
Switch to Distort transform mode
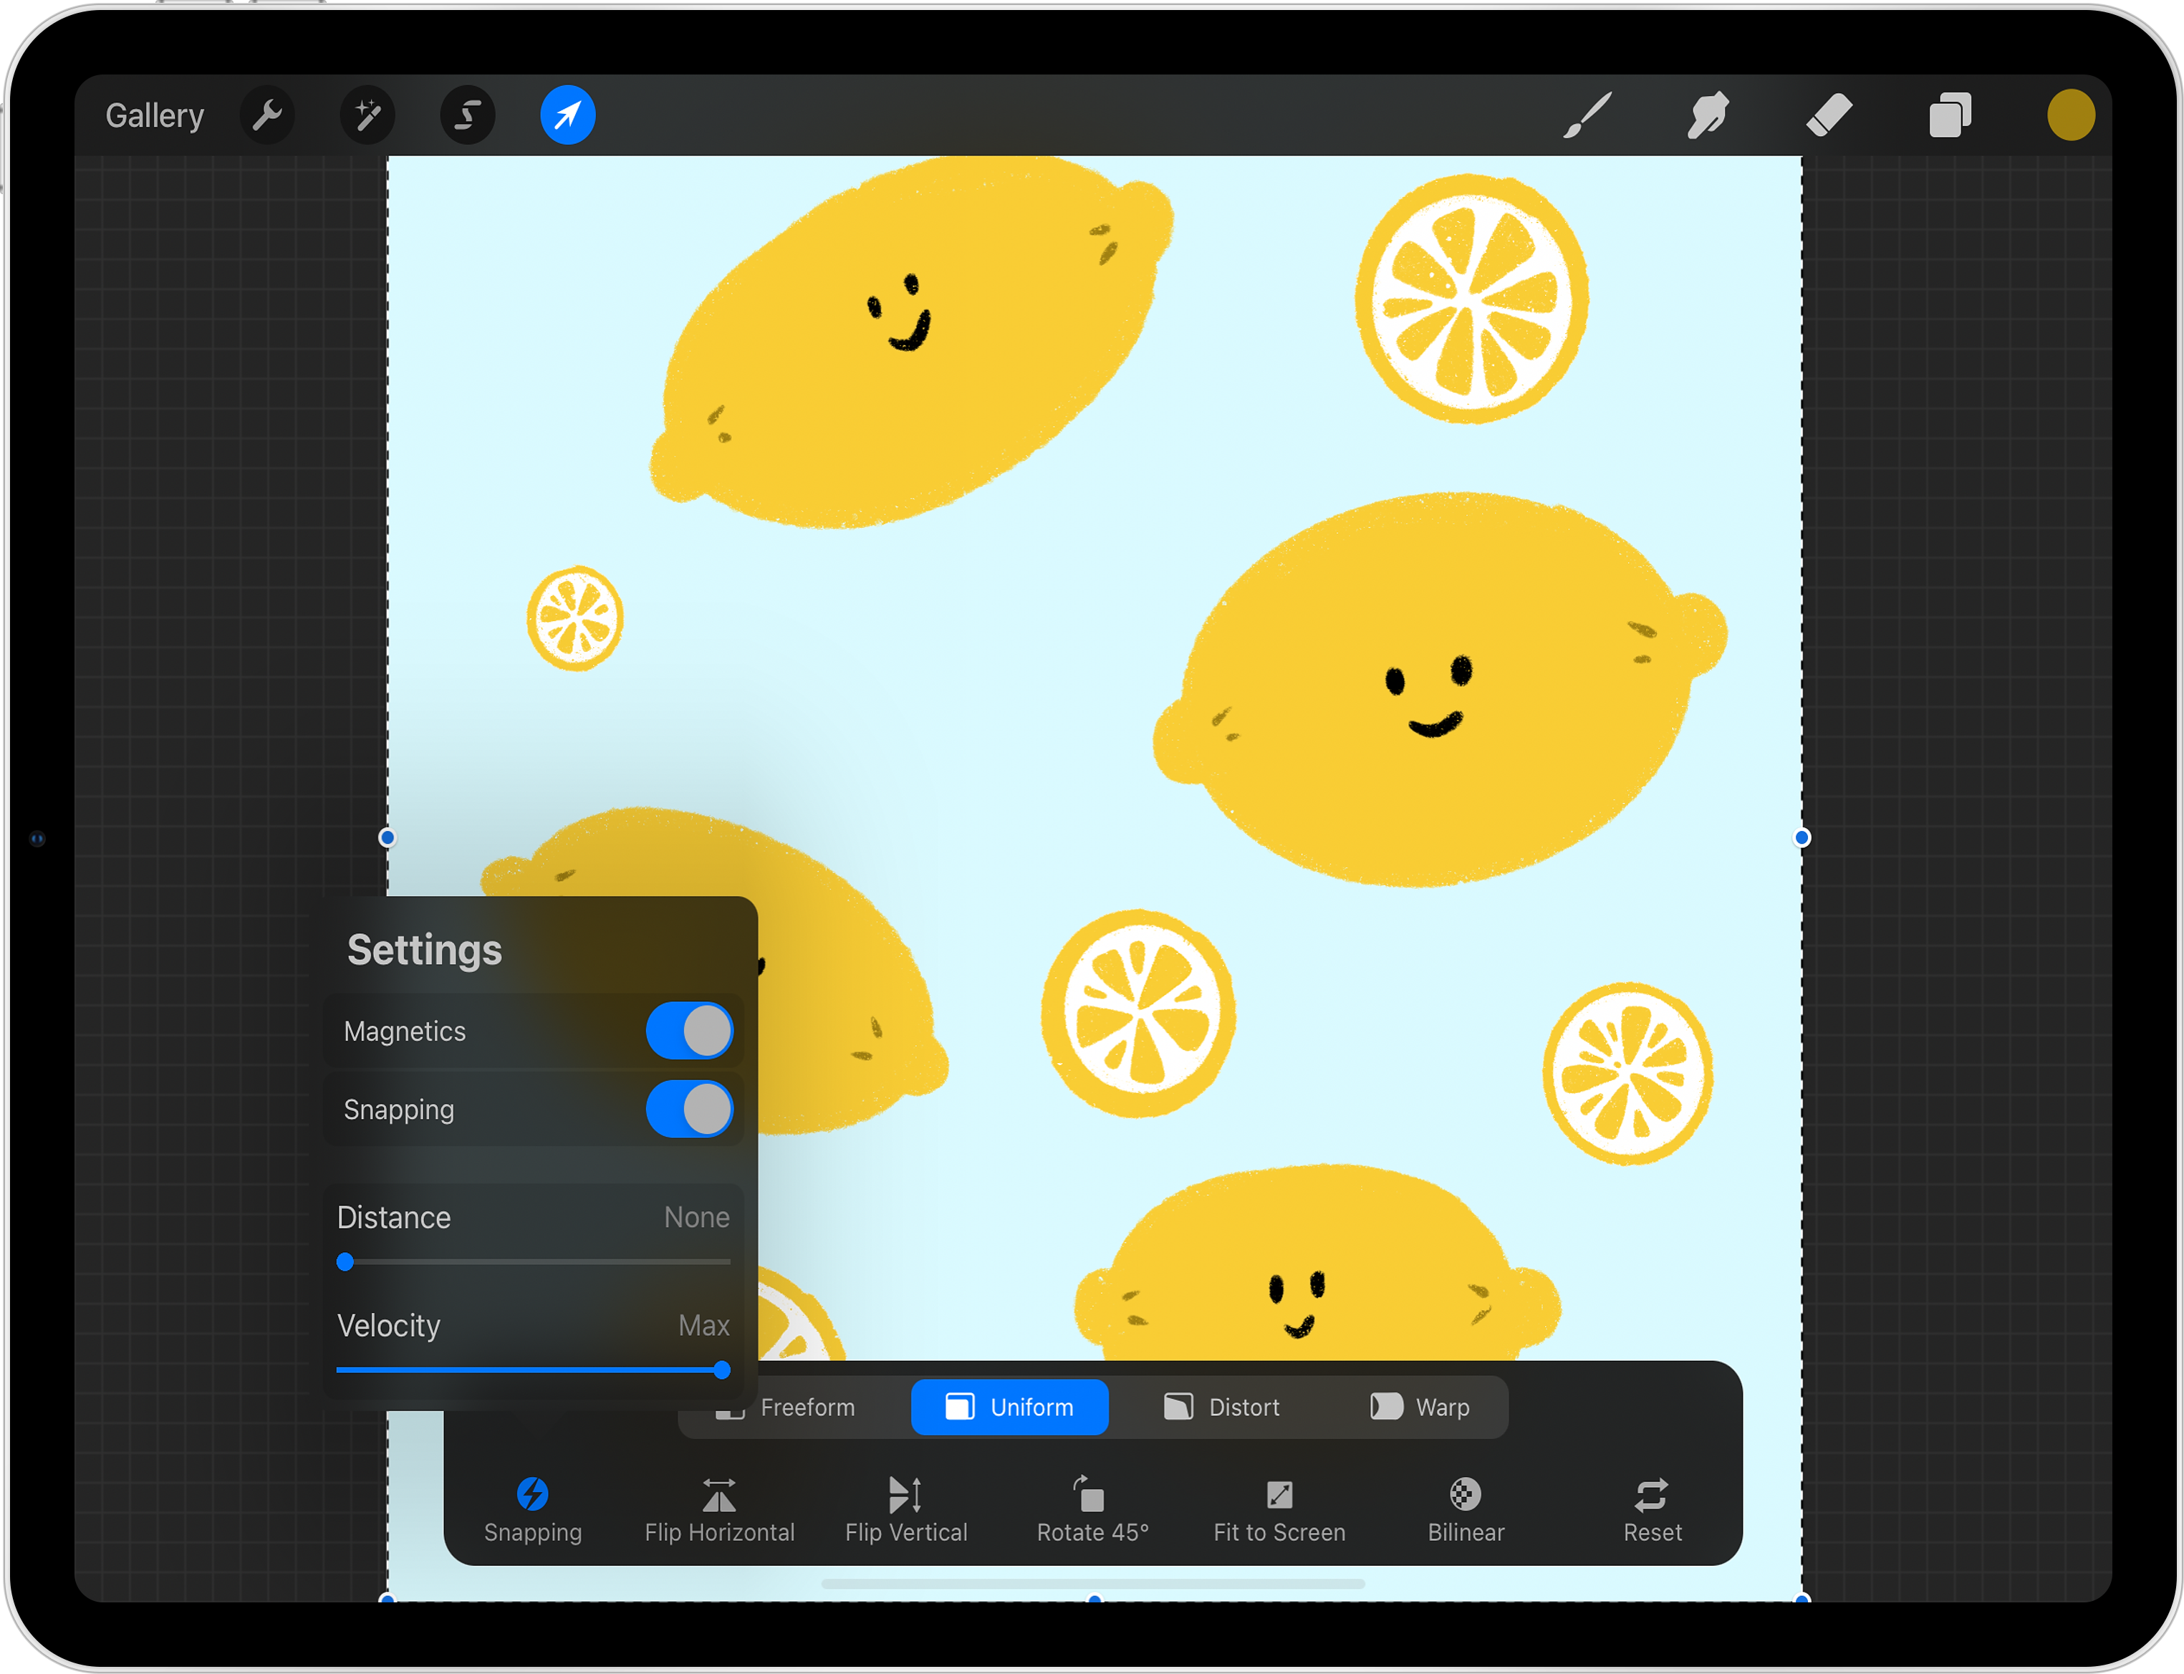coord(1221,1407)
